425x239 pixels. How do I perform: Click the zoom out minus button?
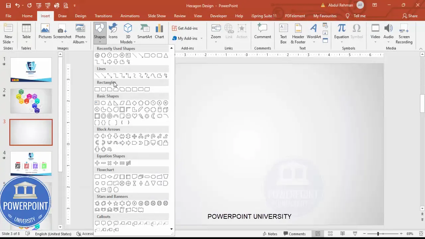click(364, 234)
